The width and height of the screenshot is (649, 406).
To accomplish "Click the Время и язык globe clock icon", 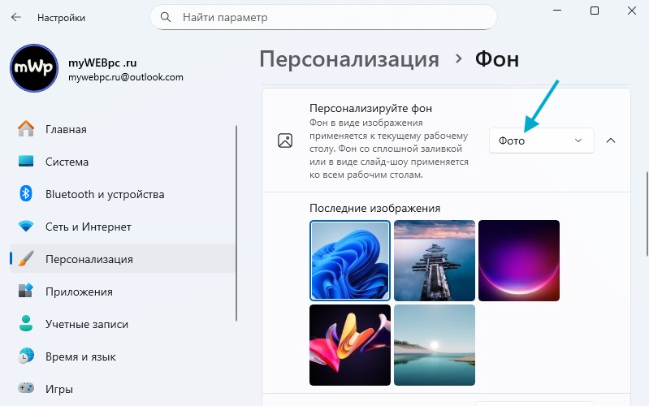I will (26, 356).
